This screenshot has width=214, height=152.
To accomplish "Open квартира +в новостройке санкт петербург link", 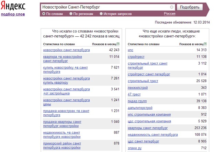I will [63, 59].
